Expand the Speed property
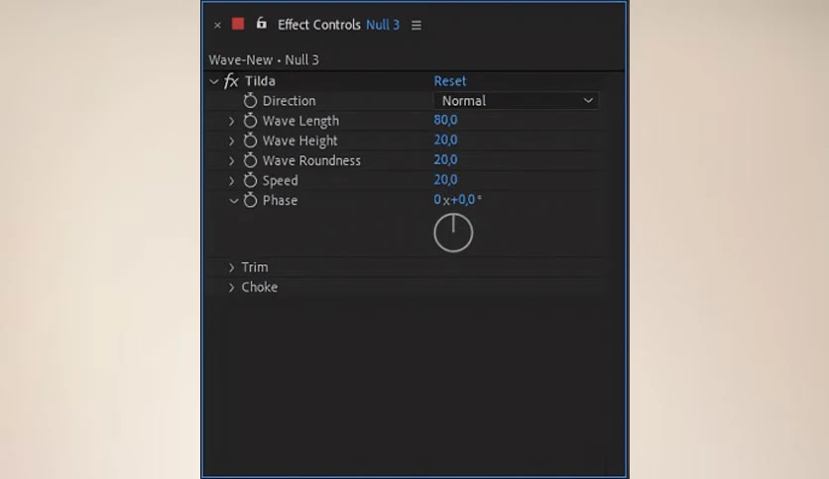Image resolution: width=829 pixels, height=479 pixels. coord(232,181)
